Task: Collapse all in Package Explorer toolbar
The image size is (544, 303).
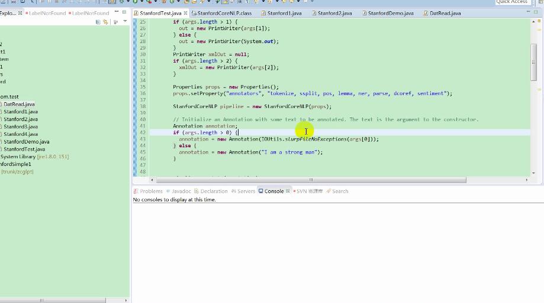Action: tap(98, 22)
